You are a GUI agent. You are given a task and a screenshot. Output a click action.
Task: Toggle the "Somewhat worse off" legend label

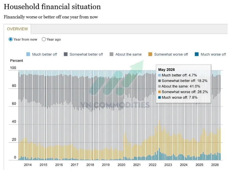click(x=171, y=54)
